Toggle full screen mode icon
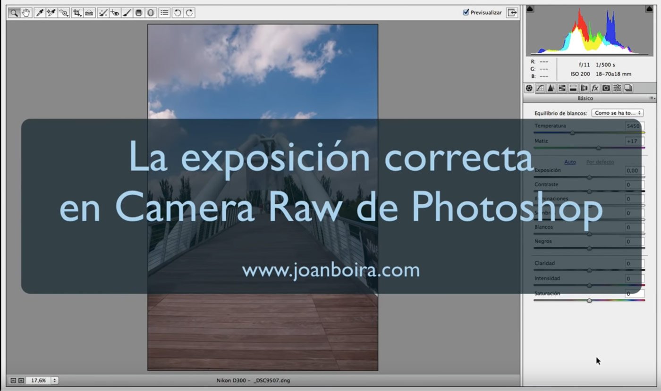This screenshot has height=391, width=661. pos(512,13)
